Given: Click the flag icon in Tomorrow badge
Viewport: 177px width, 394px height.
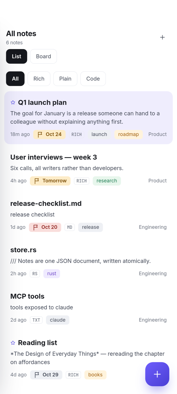Looking at the screenshot, I should (37, 181).
